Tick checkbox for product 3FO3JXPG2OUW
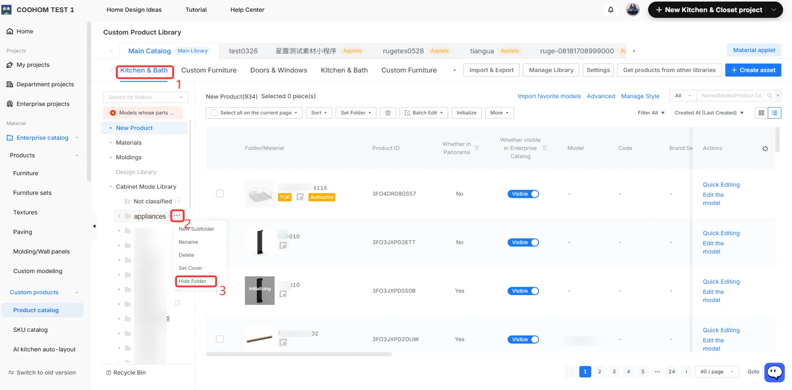Viewport: 792px width, 390px height. [220, 339]
